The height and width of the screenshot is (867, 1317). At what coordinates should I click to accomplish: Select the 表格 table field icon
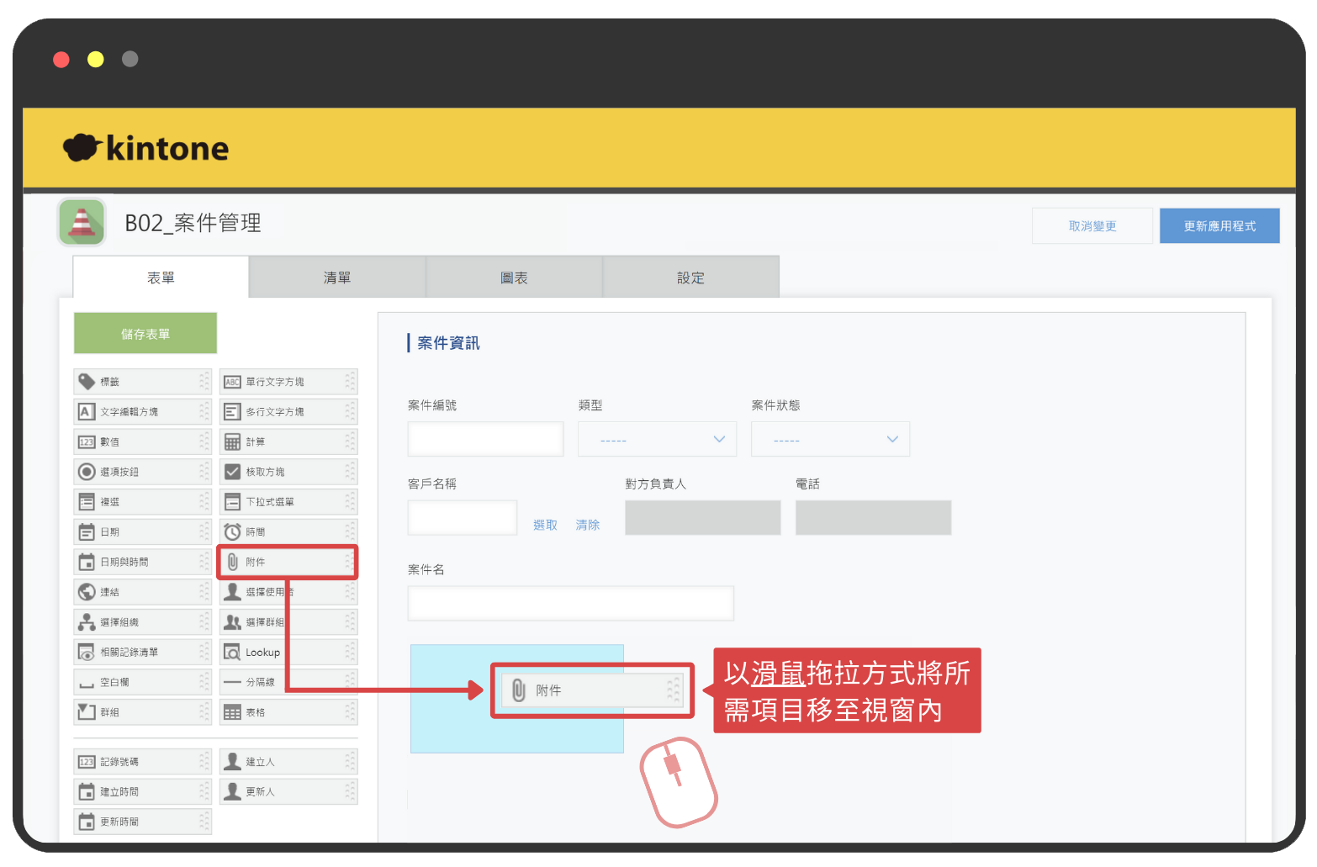[x=232, y=712]
